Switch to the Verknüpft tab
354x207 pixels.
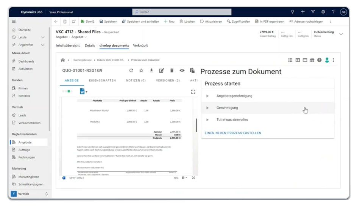pyautogui.click(x=140, y=45)
